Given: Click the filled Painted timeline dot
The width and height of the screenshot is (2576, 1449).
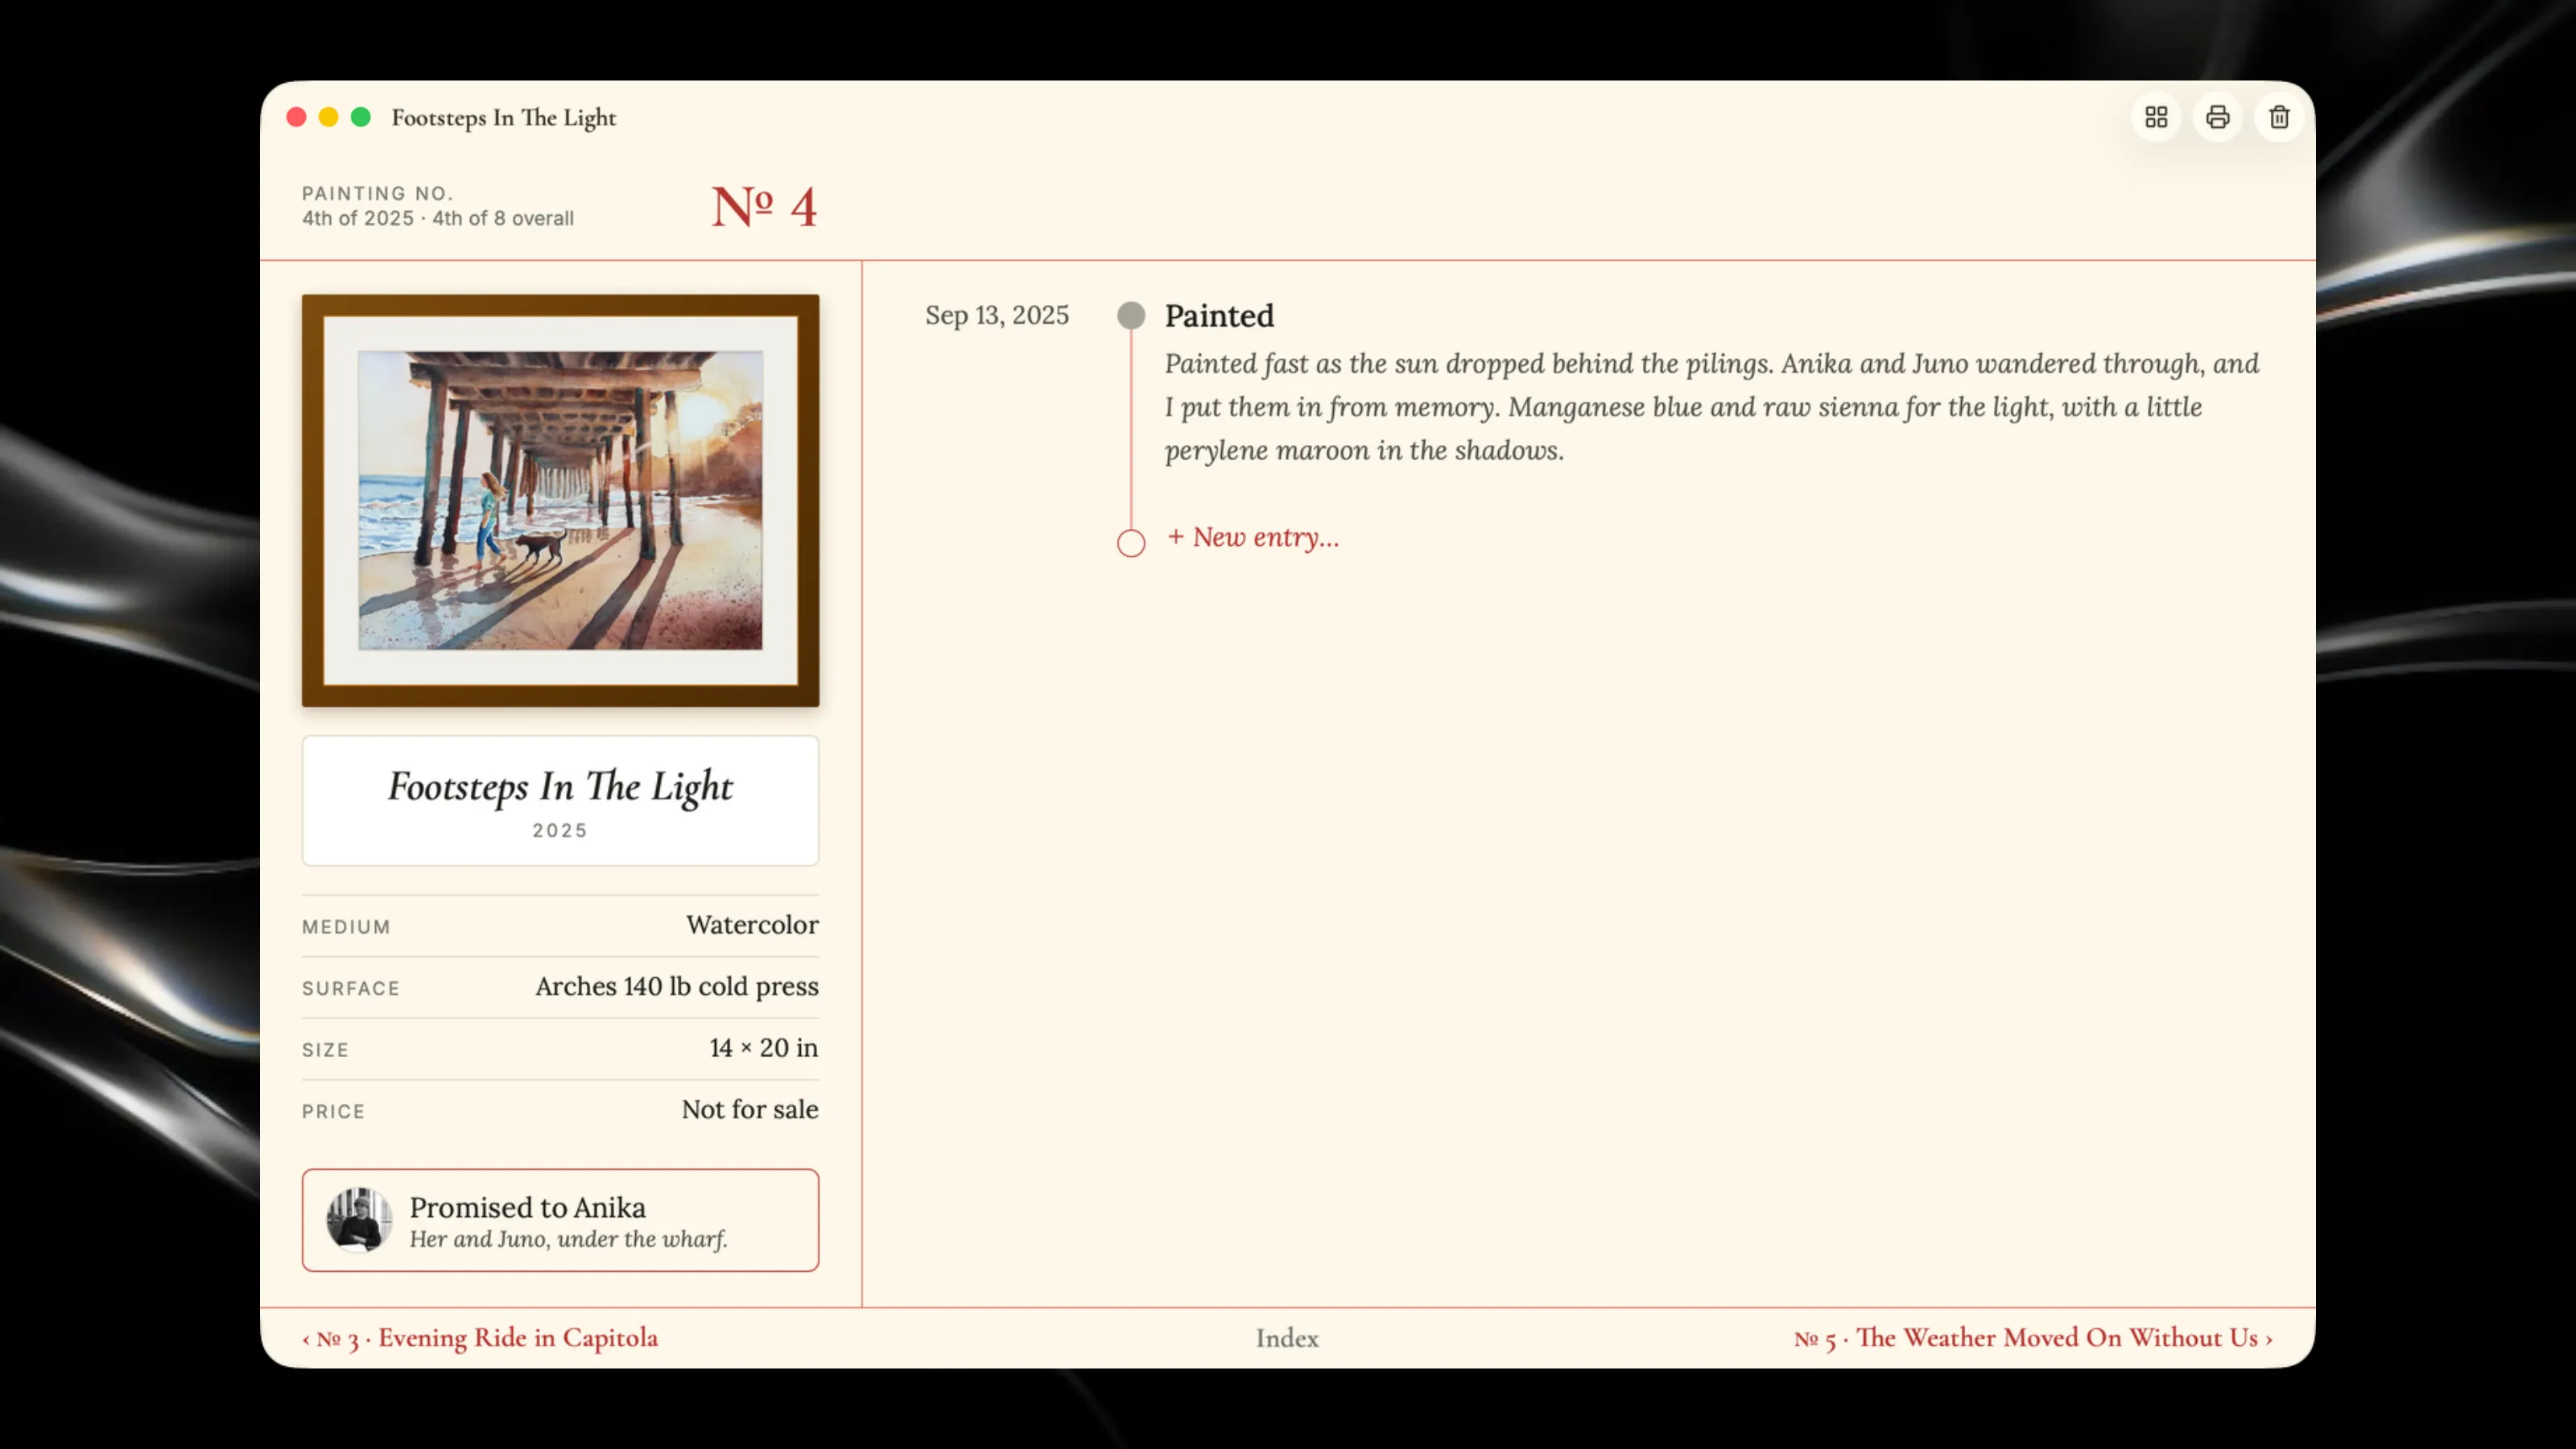Looking at the screenshot, I should coord(1131,315).
